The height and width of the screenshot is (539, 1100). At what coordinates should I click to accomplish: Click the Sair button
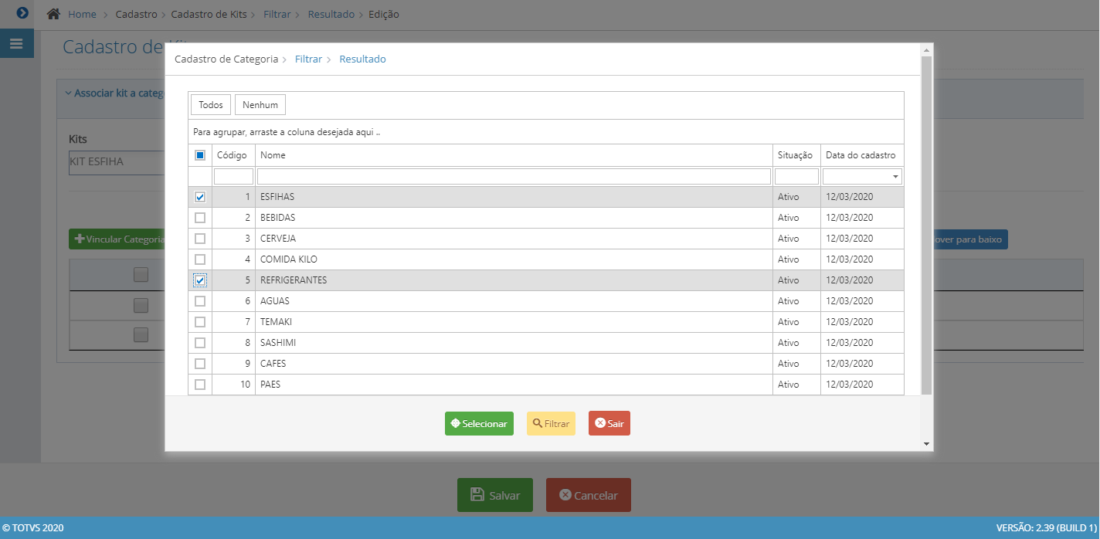609,423
